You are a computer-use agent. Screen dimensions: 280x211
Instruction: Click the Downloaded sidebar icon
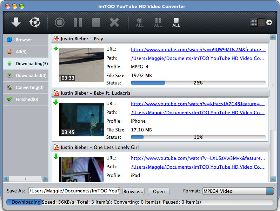coord(9,75)
